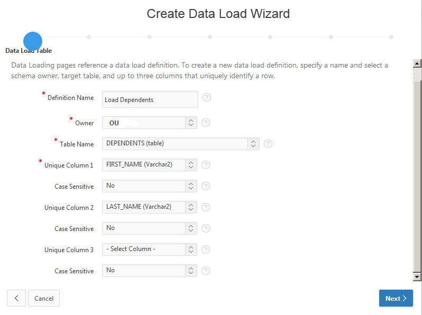422x315 pixels.
Task: Open help for the Owner field
Action: point(206,123)
